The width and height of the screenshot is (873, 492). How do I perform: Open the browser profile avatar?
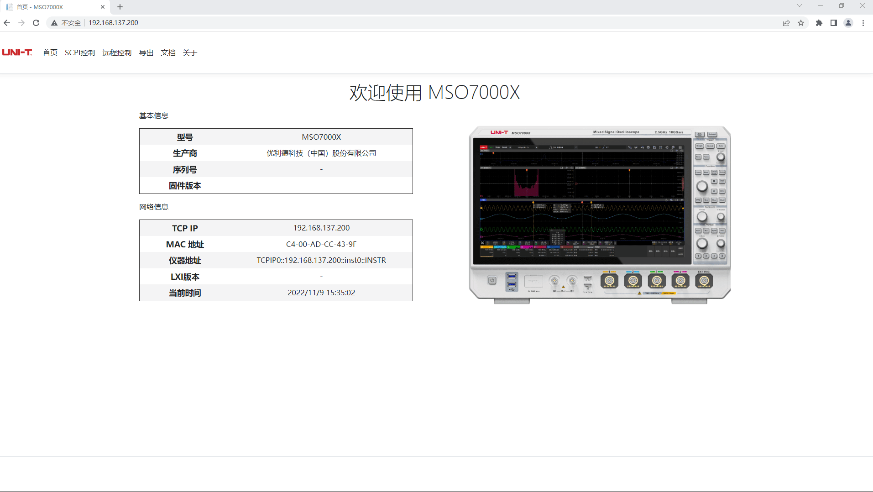click(848, 23)
